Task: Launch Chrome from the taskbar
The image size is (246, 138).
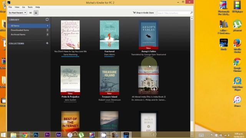Action: click(x=25, y=135)
